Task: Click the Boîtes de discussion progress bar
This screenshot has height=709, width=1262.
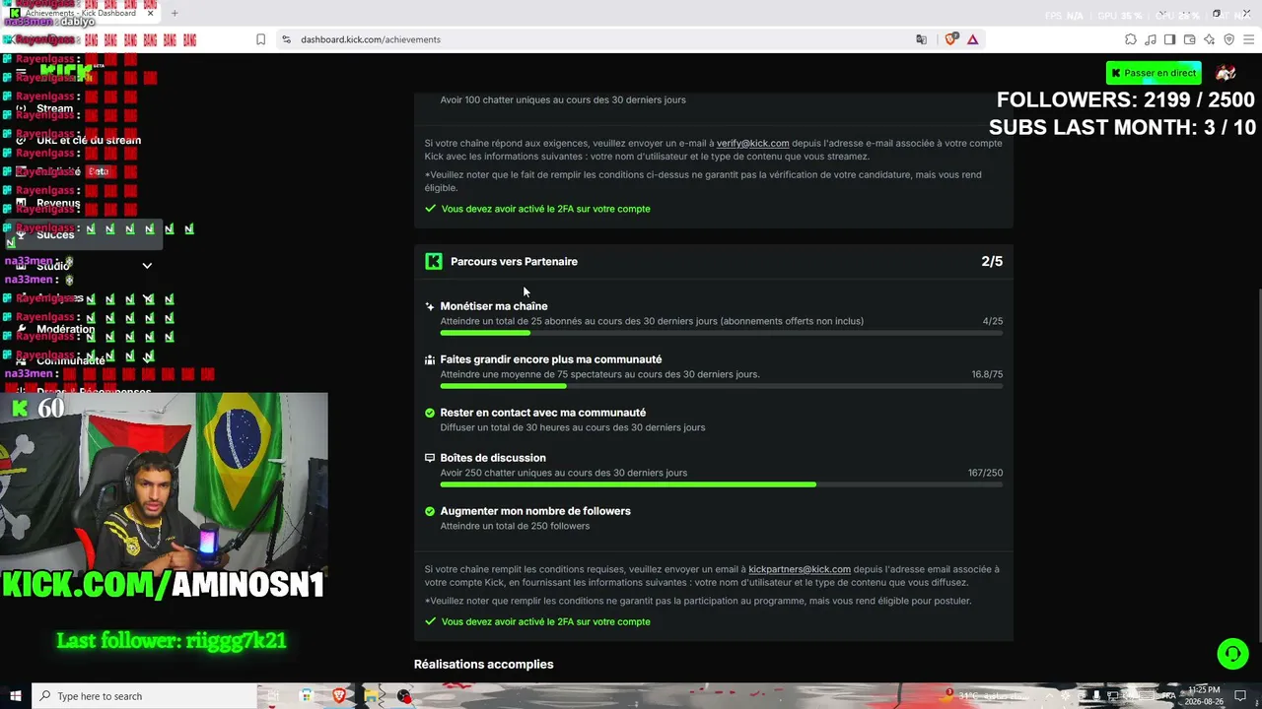Action: click(x=722, y=484)
